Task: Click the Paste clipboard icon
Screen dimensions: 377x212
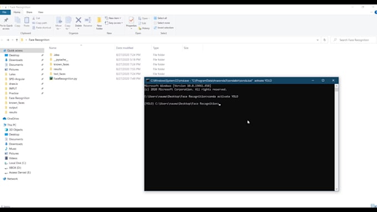Action: [27, 20]
